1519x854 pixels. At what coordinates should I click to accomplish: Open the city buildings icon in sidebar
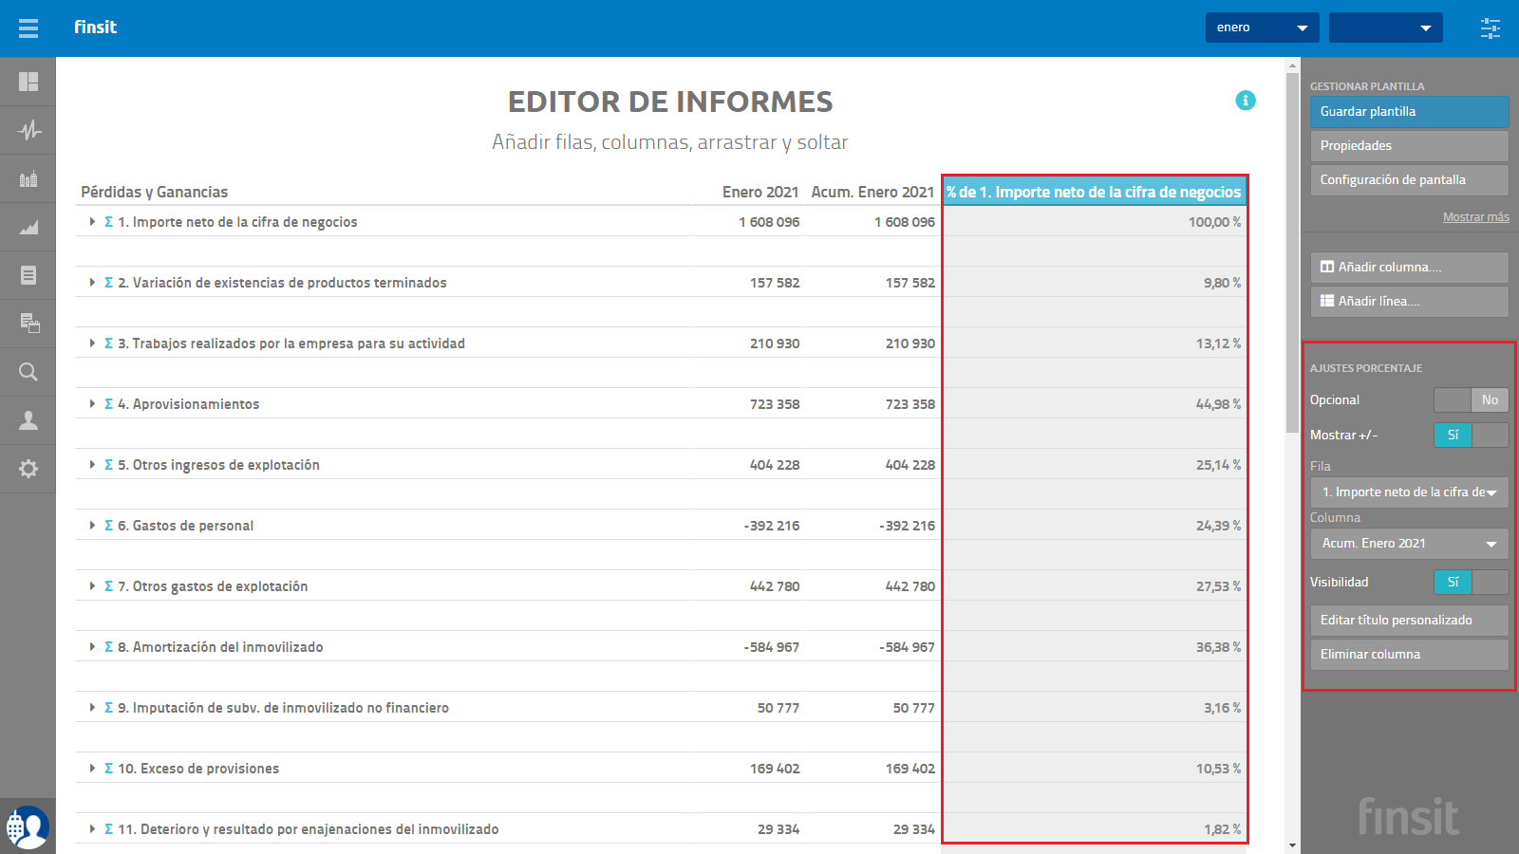[x=28, y=178]
